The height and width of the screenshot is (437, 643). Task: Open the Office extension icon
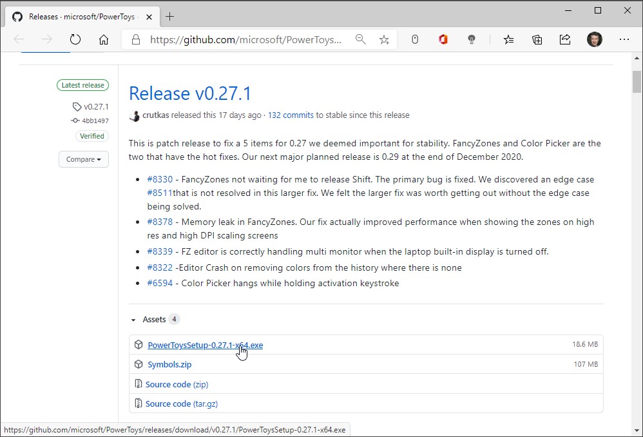click(443, 40)
